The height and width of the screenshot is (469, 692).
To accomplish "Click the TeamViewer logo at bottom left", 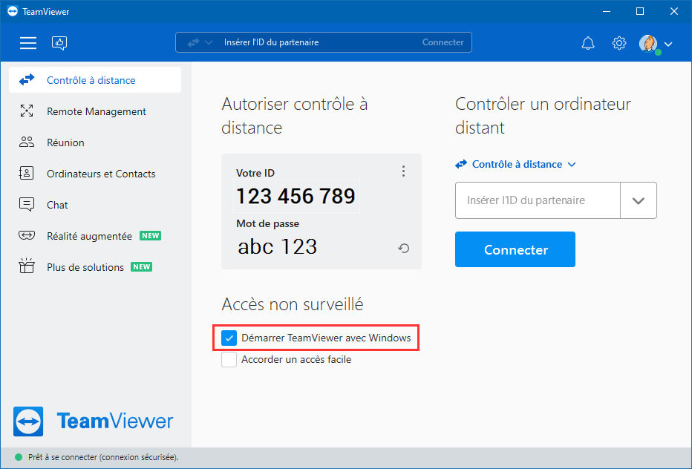I will pos(93,421).
